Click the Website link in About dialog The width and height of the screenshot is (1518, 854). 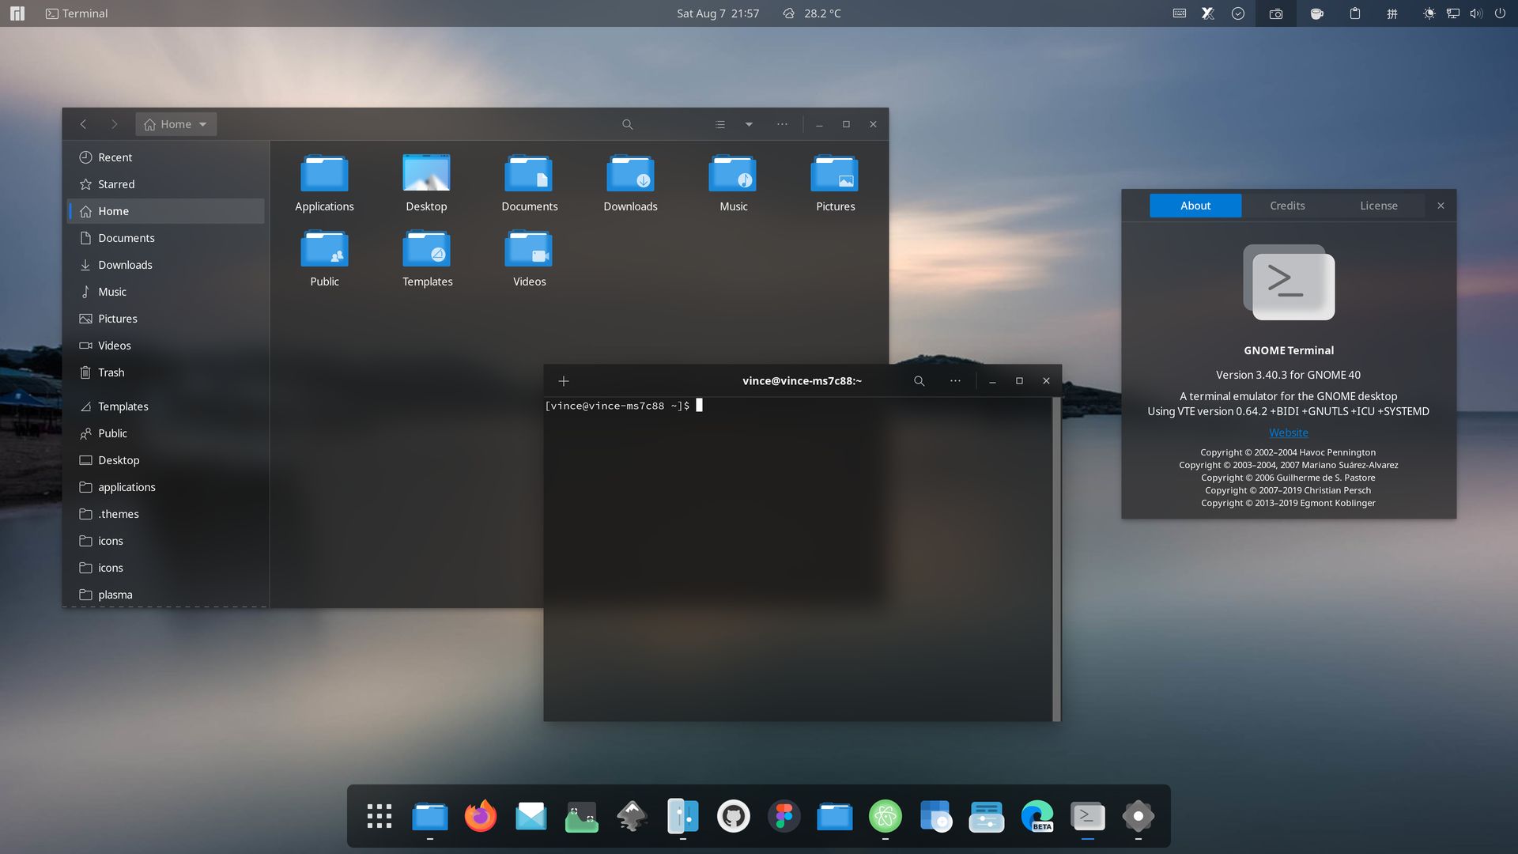[1289, 433]
